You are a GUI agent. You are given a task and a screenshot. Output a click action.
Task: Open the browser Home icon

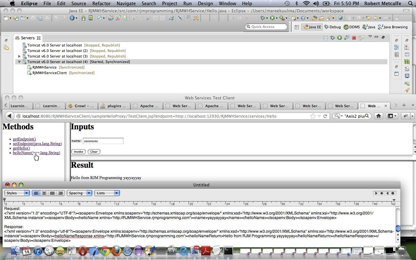(379, 116)
